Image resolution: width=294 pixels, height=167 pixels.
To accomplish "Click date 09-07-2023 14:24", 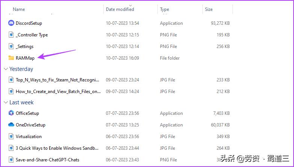I will [x=122, y=92].
